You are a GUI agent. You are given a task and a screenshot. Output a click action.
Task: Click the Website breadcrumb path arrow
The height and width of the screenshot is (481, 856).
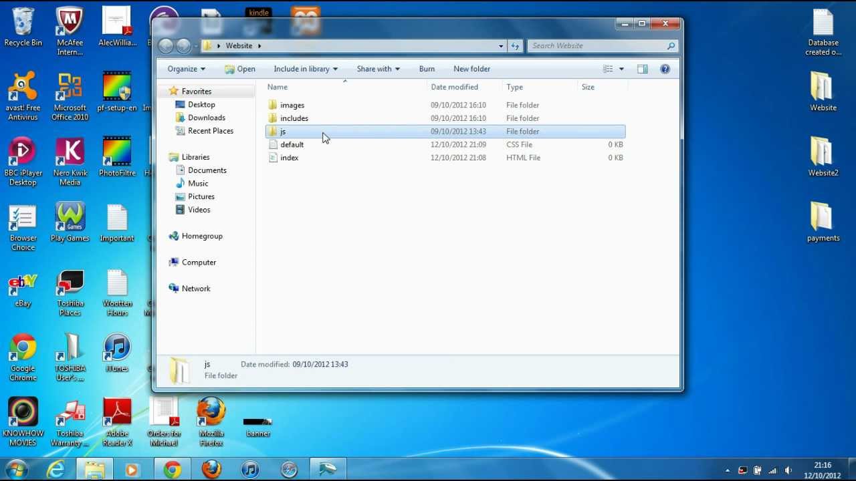click(x=259, y=45)
